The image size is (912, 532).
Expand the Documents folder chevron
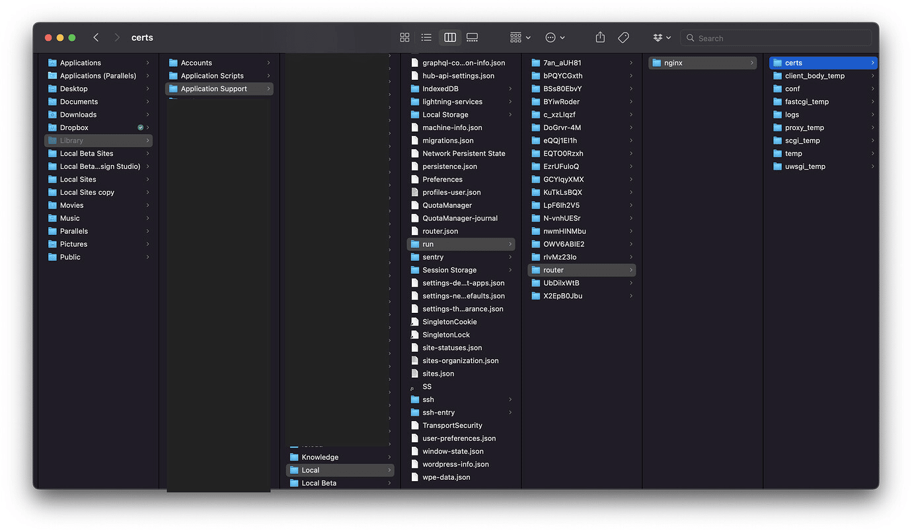[x=147, y=102]
